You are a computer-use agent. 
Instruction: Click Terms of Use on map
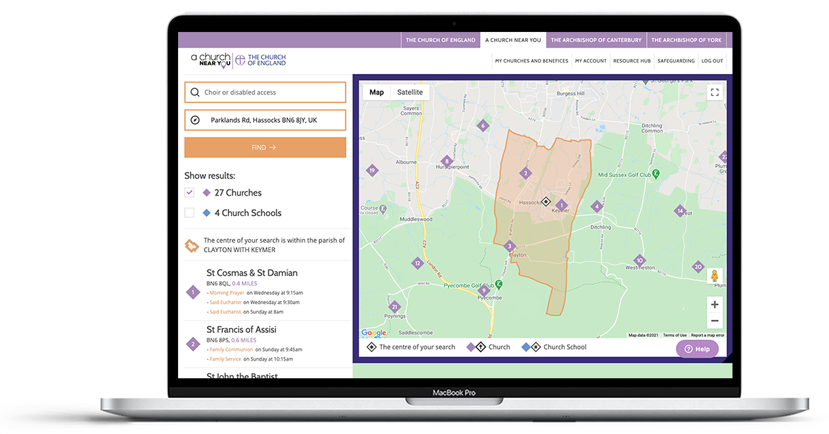click(675, 335)
